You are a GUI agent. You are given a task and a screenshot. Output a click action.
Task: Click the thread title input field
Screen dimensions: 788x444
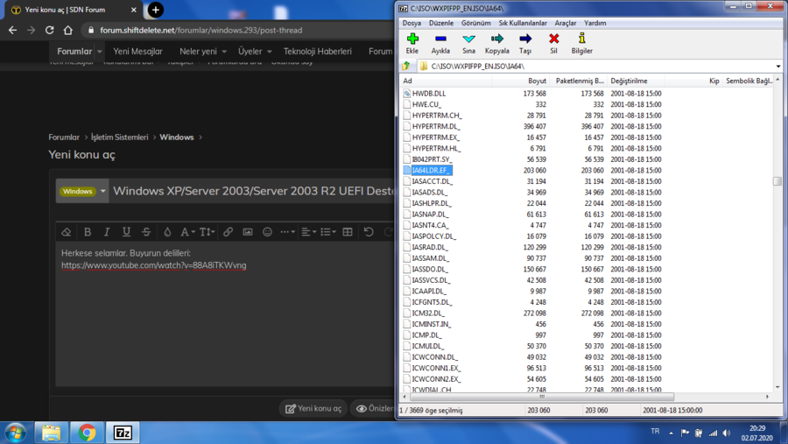click(253, 191)
